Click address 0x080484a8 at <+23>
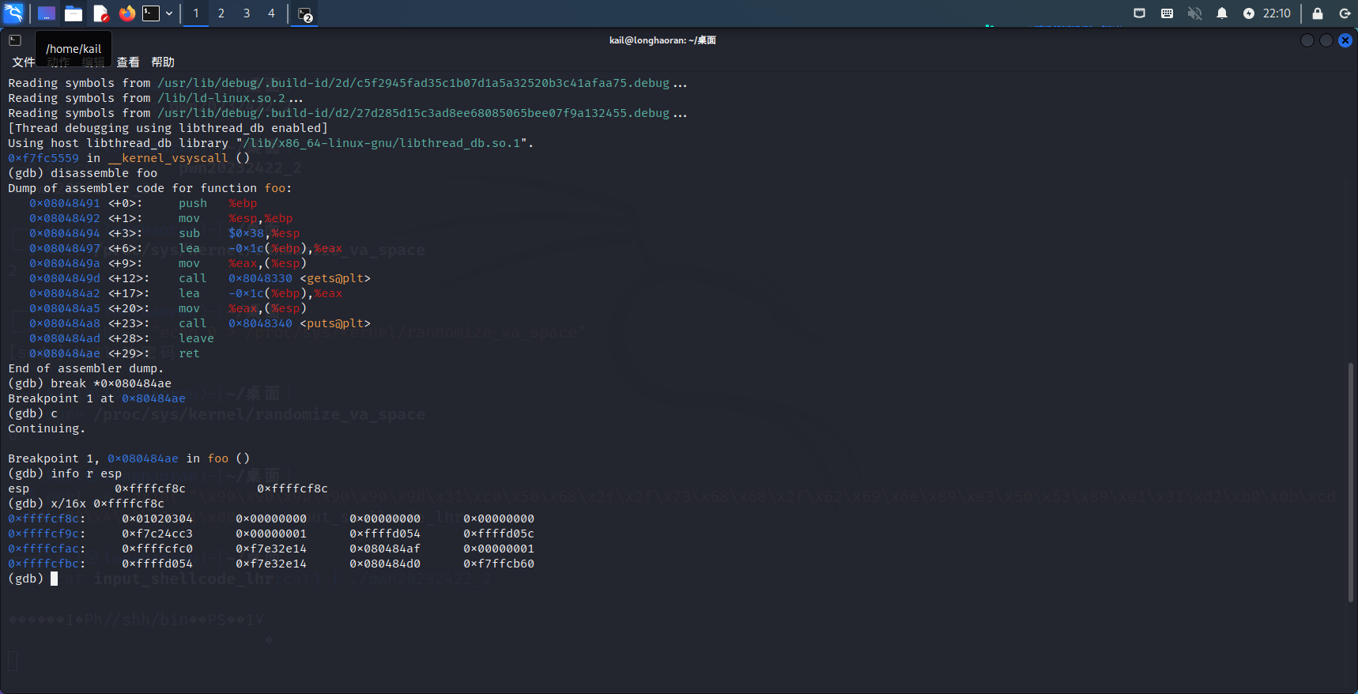The height and width of the screenshot is (694, 1358). coord(65,323)
